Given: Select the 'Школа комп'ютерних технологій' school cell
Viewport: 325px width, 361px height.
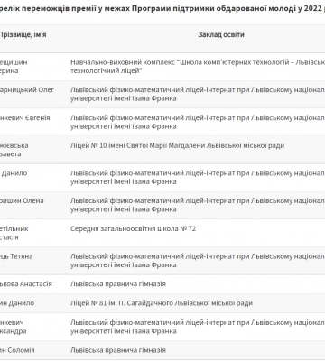Looking at the screenshot, I should [x=198, y=67].
